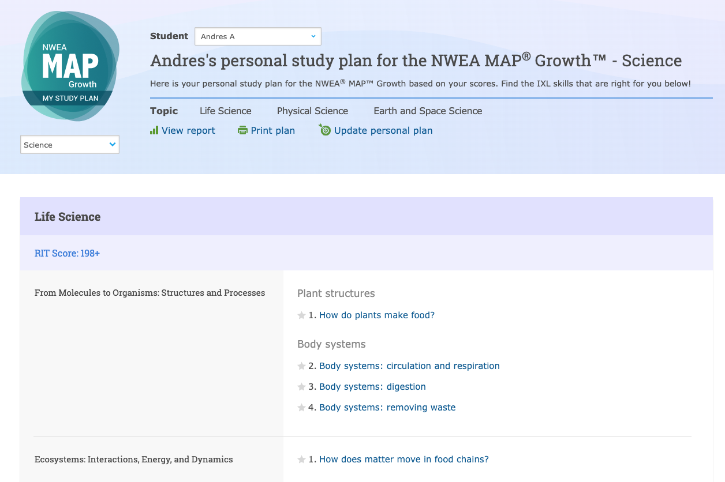Open the Science subject dropdown
The image size is (725, 482).
click(70, 145)
